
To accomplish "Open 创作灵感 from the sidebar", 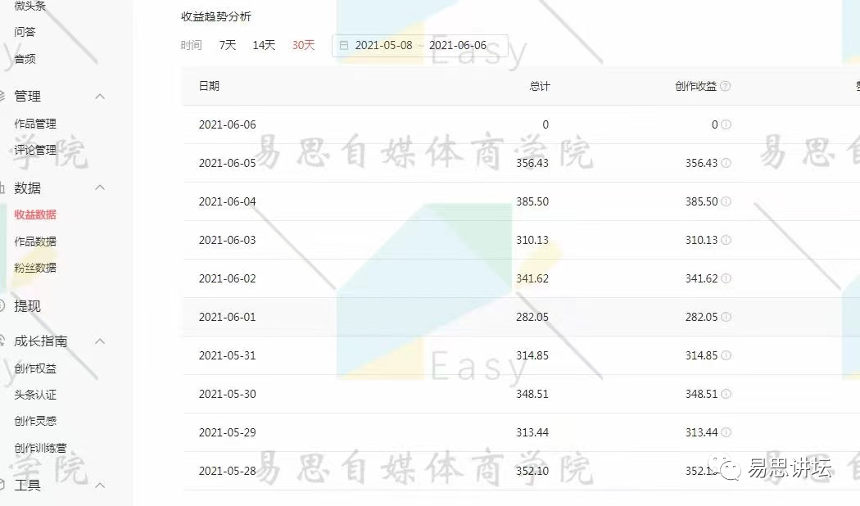I will pyautogui.click(x=36, y=420).
